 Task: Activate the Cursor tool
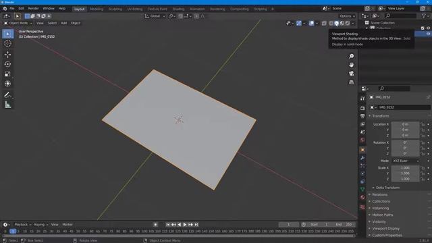7,43
